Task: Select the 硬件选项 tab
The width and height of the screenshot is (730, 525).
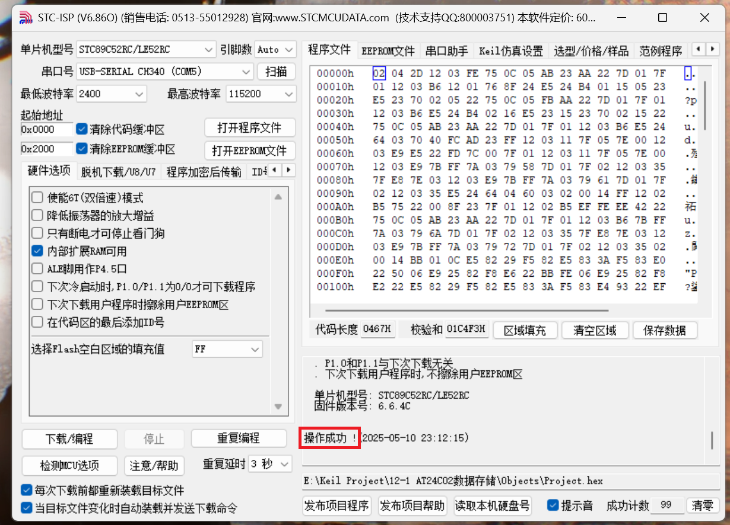Action: click(49, 171)
